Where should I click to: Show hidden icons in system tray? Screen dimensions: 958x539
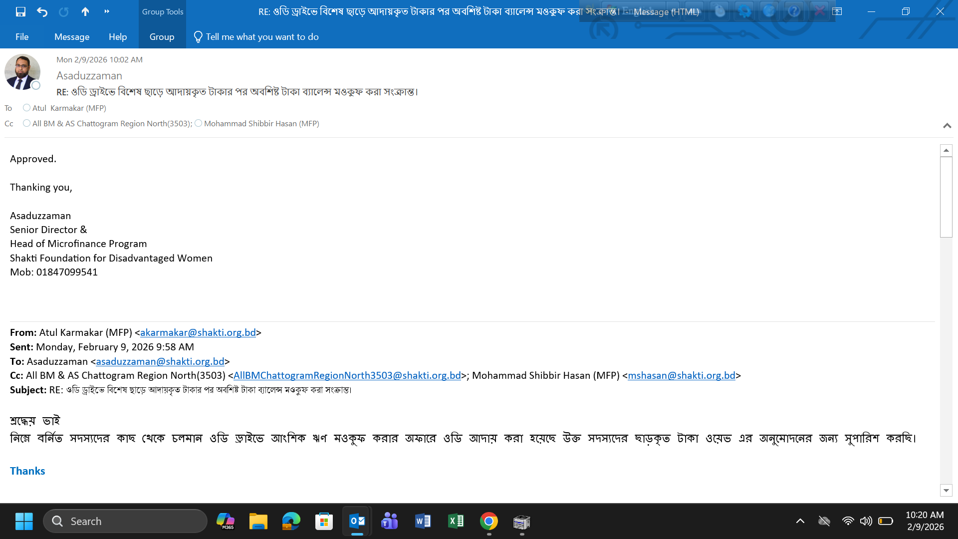tap(800, 522)
